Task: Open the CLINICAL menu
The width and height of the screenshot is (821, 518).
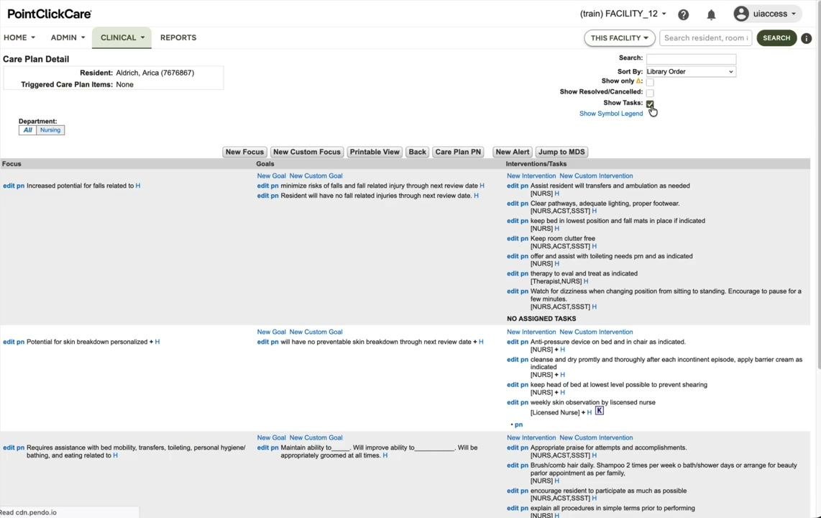Action: coord(122,37)
